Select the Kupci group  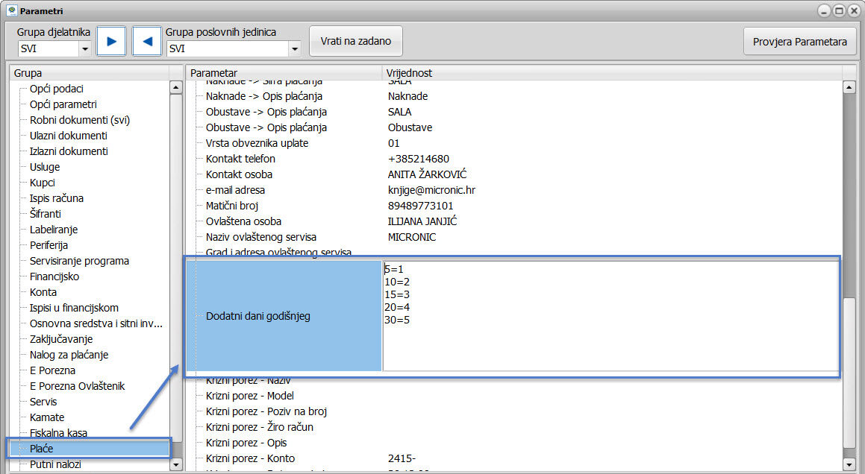pyautogui.click(x=42, y=183)
